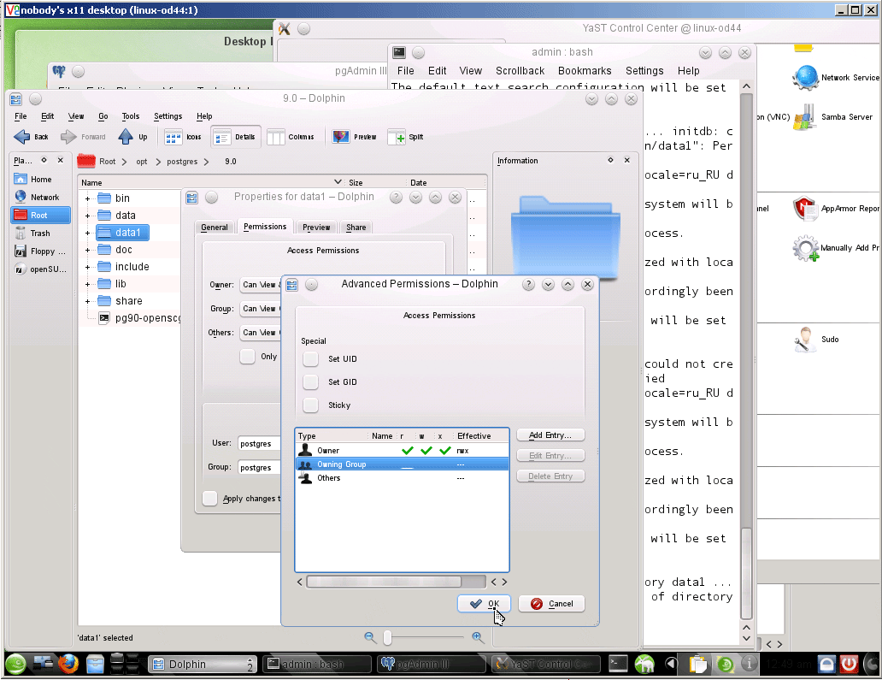Switch Dolphin to Details view mode

(236, 137)
